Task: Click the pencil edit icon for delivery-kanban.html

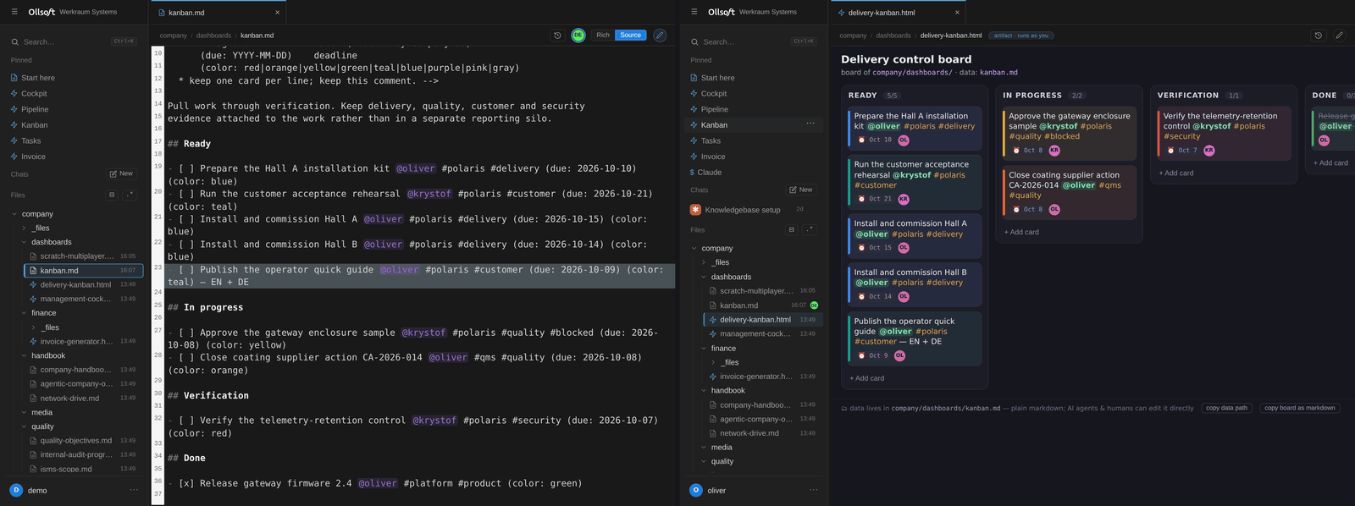Action: pos(1339,36)
